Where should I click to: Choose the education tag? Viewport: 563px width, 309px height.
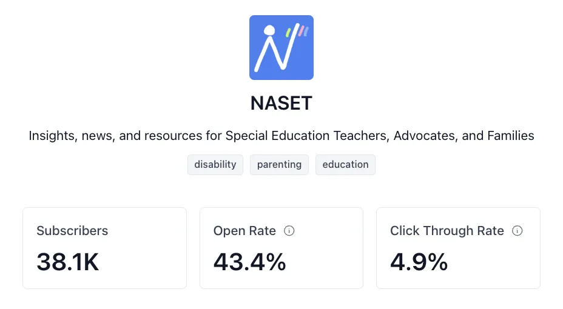[x=345, y=165]
